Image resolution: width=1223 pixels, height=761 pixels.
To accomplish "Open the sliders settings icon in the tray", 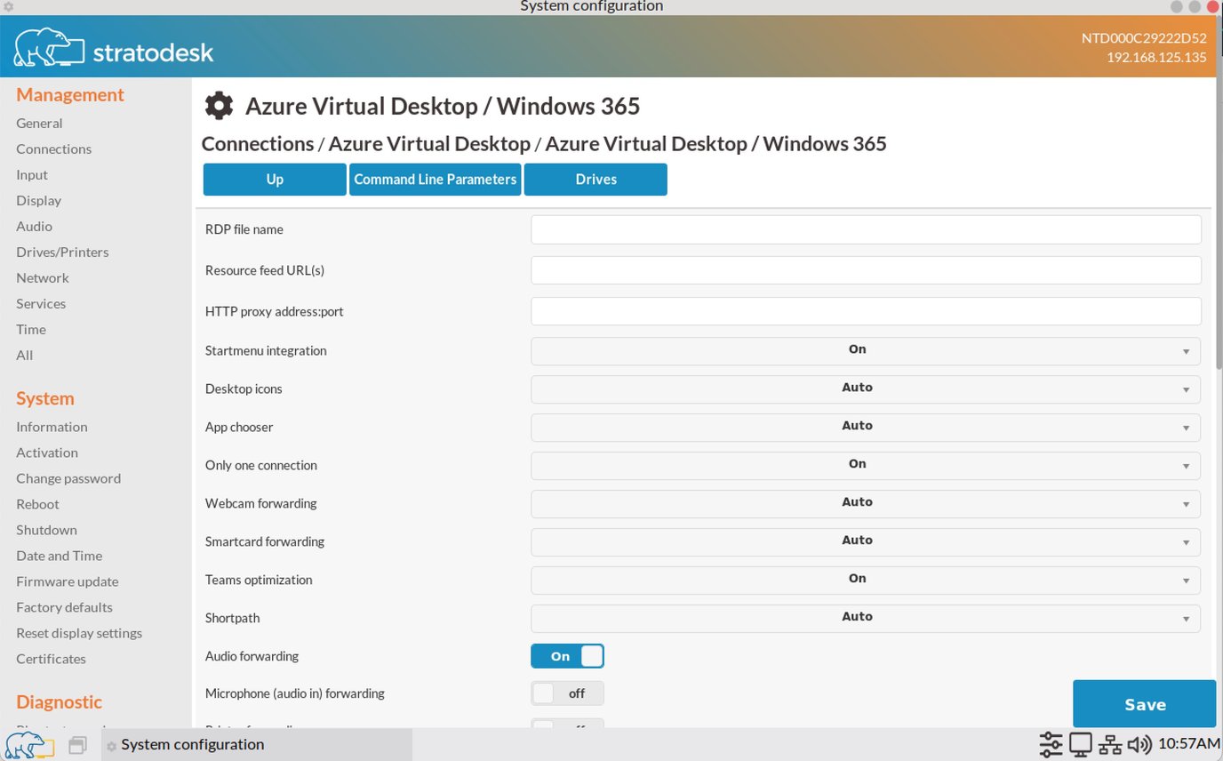I will [x=1051, y=744].
